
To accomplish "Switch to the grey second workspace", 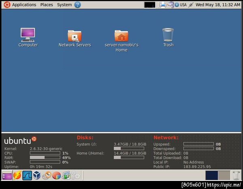I will point(224,175).
